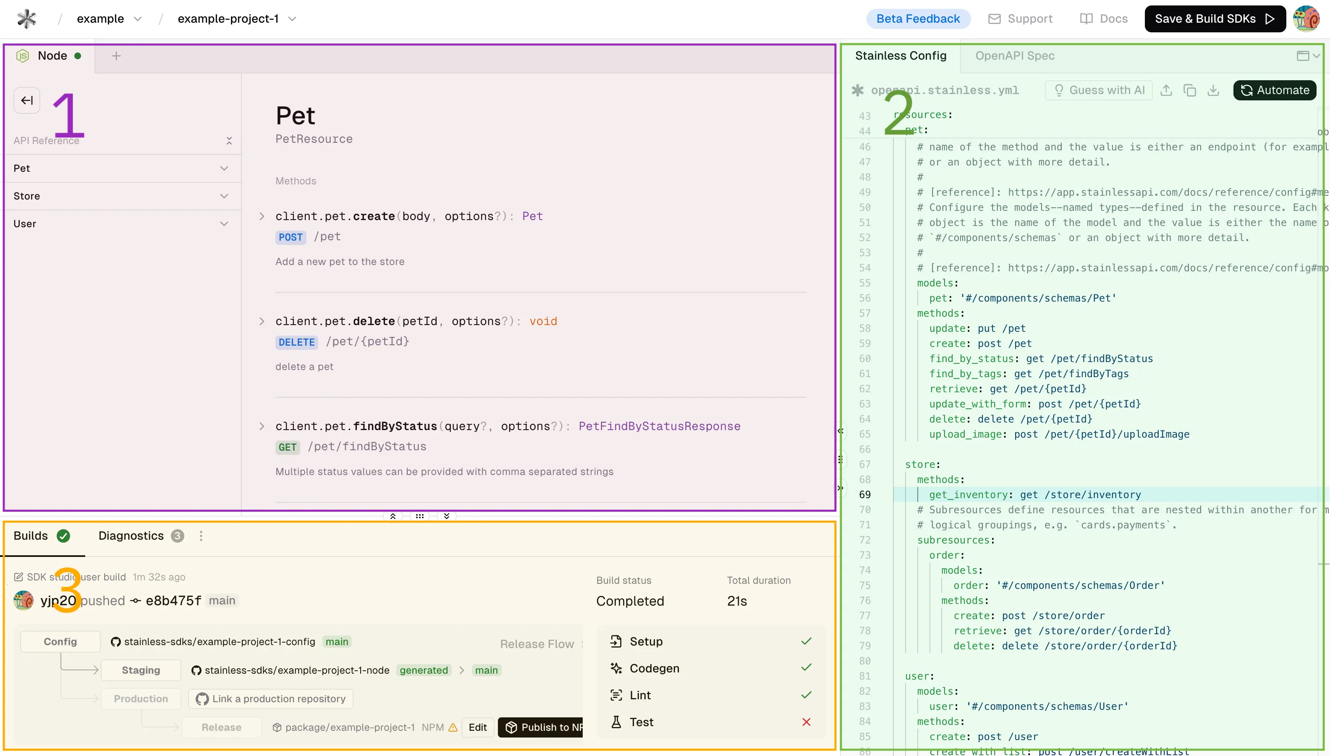The image size is (1330, 756).
Task: Click the upload config icon
Action: 1167,90
